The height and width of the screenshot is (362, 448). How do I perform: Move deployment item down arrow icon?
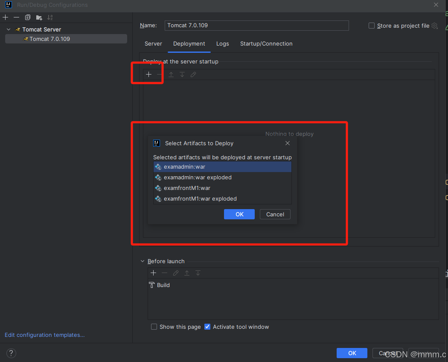point(182,75)
